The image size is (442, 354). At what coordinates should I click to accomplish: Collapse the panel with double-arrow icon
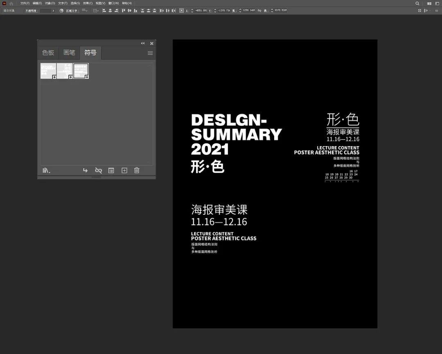143,43
